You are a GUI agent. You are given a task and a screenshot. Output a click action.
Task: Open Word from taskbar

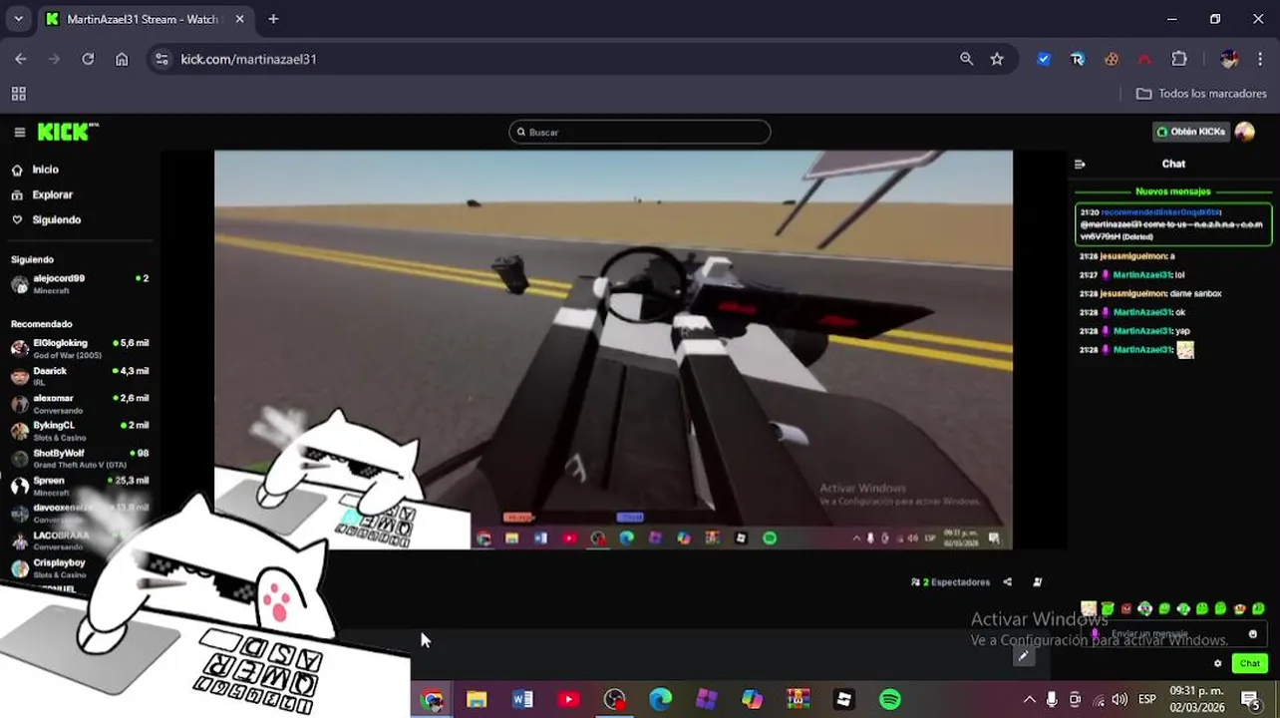pos(522,700)
